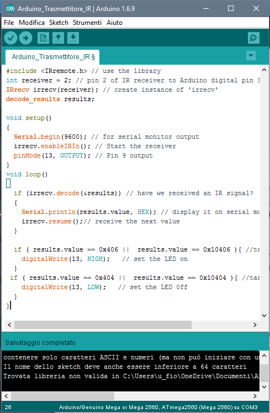Click the '#include <IRremote.h>' line
Screen dimensions: 270x413
[x=83, y=71]
